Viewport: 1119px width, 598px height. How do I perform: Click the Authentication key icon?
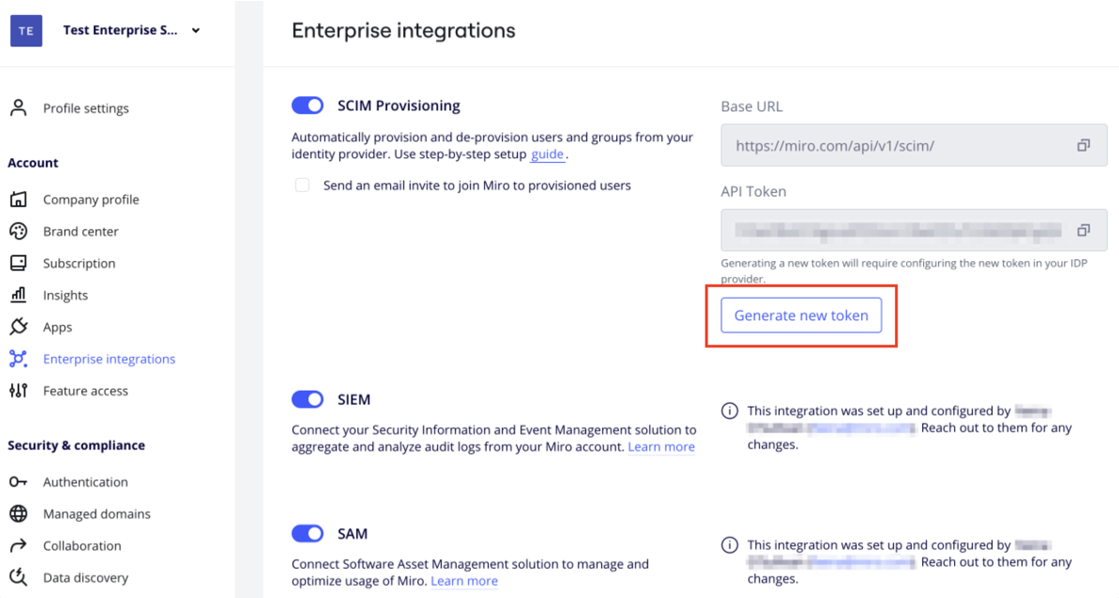tap(19, 481)
